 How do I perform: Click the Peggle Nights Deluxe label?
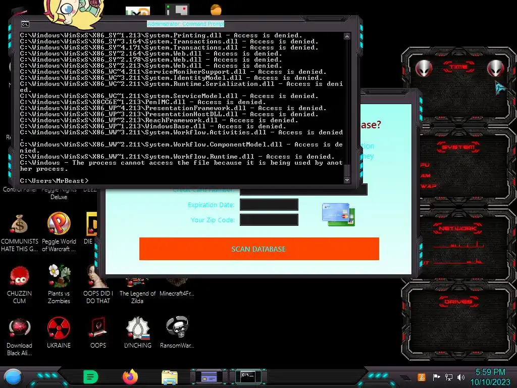point(59,193)
